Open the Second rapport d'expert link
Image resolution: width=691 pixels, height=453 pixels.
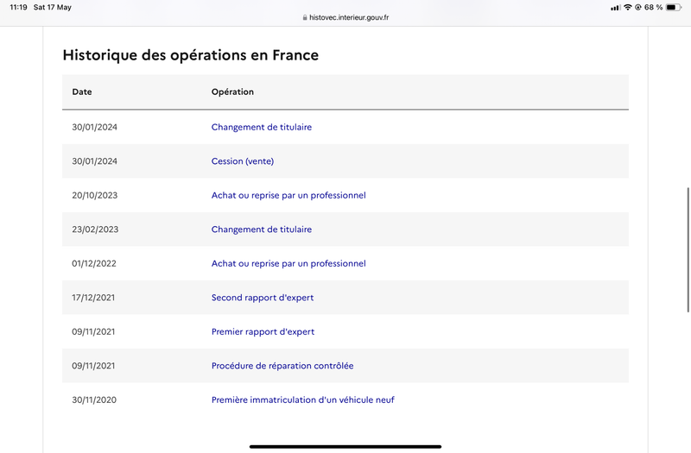tap(263, 298)
